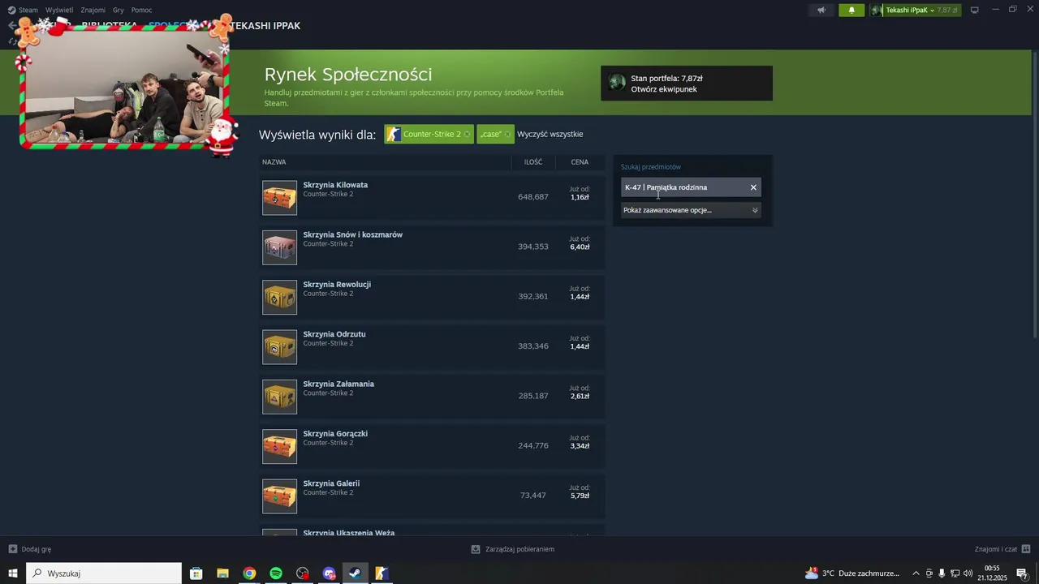Viewport: 1039px width, 584px height.
Task: Click the Steam taskbar icon
Action: 356,573
